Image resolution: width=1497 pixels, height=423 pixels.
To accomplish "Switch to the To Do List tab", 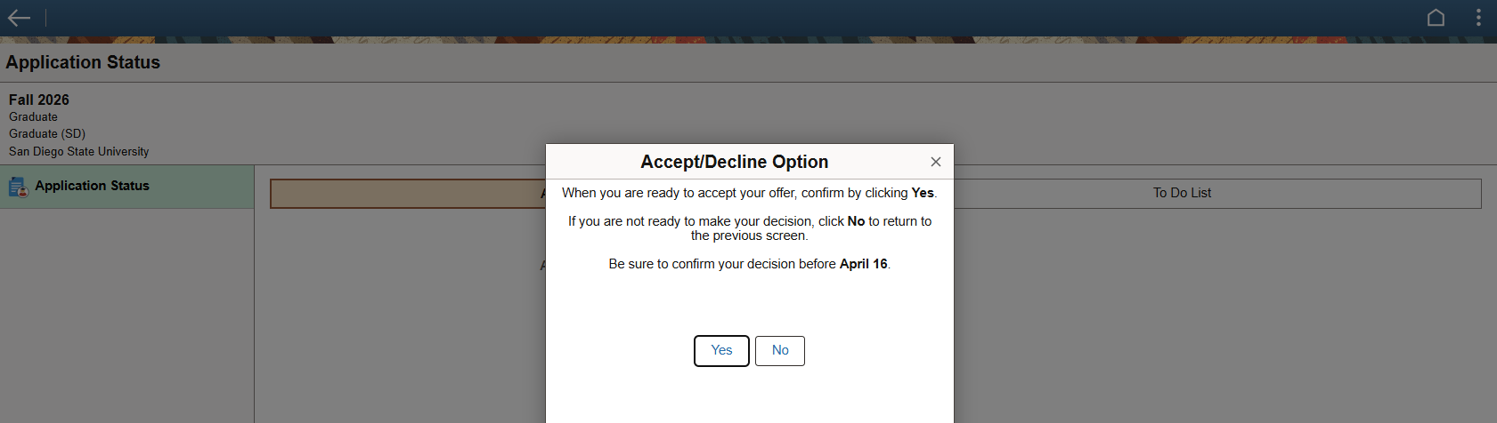I will [1182, 193].
